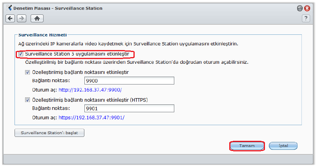316x167 pixels.
Task: Focus the HTTPS port field containing 9901
Action: tap(129, 109)
